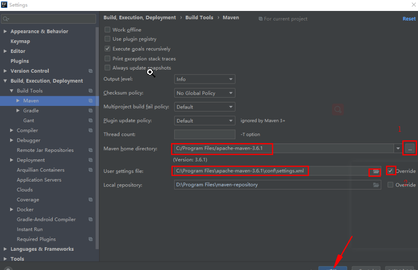This screenshot has width=418, height=270.
Task: Expand the Maven sub-node arrow
Action: pyautogui.click(x=18, y=101)
